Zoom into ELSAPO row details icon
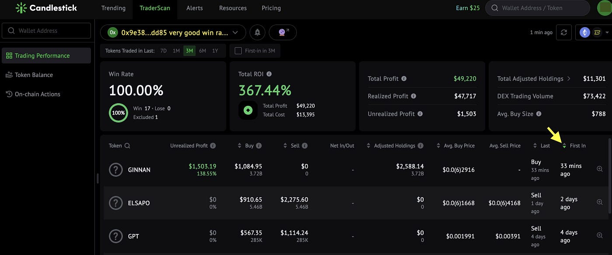Screen dimensions: 612x255 [x=599, y=202]
